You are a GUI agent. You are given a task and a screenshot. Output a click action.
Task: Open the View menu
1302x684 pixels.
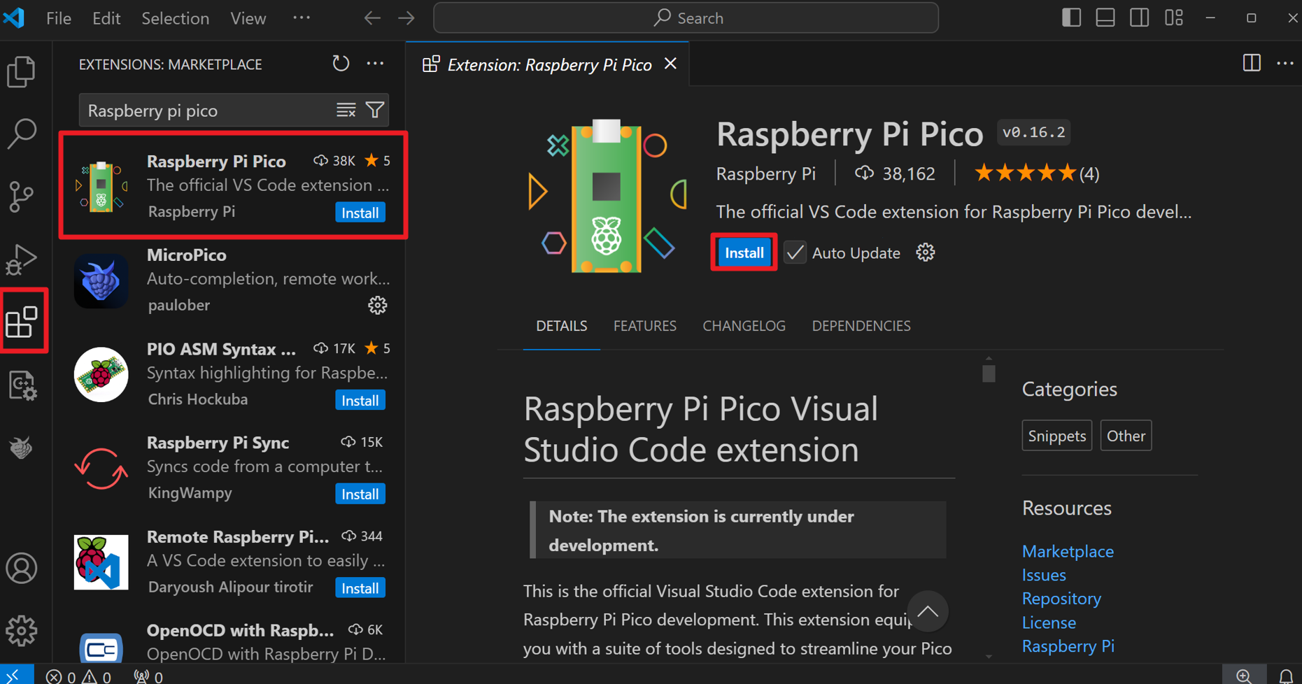click(x=248, y=18)
